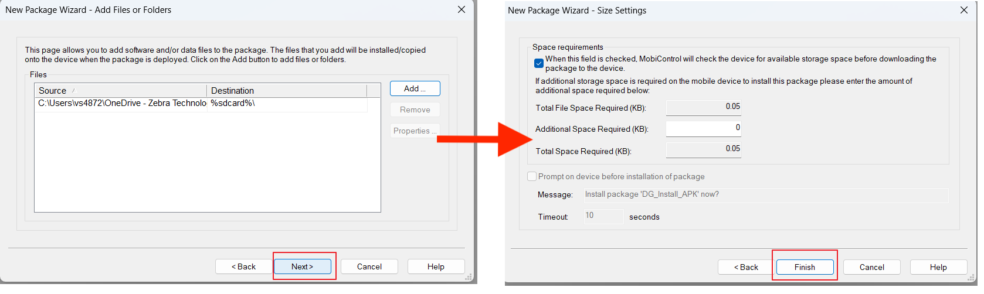
Task: Open file Properties... button
Action: 415,131
